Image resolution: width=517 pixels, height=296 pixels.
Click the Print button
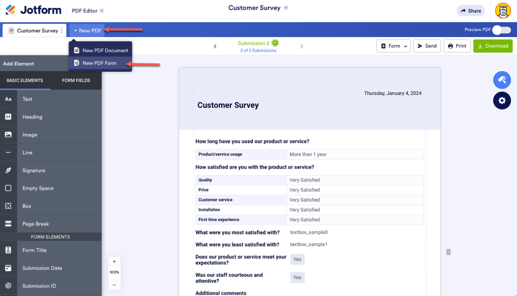tap(457, 46)
